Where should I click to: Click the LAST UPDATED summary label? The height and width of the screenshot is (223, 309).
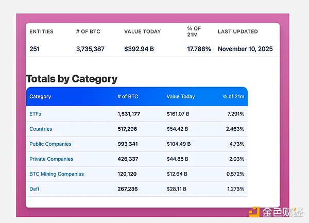pos(238,31)
